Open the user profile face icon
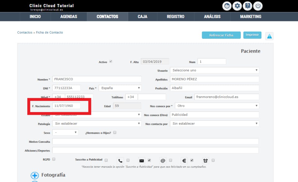The image size is (298, 182). click(x=227, y=6)
